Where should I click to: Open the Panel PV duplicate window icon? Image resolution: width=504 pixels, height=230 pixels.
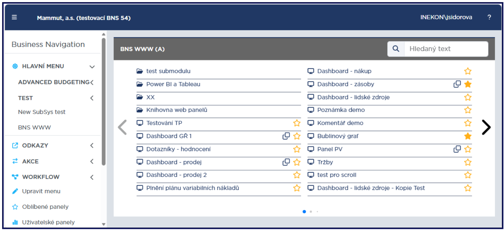(457, 149)
